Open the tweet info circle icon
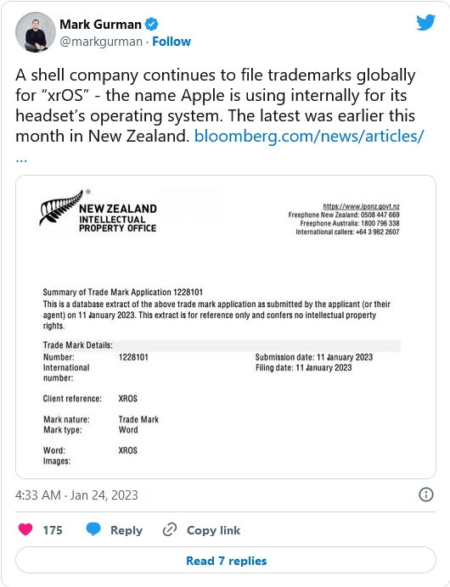 (426, 495)
